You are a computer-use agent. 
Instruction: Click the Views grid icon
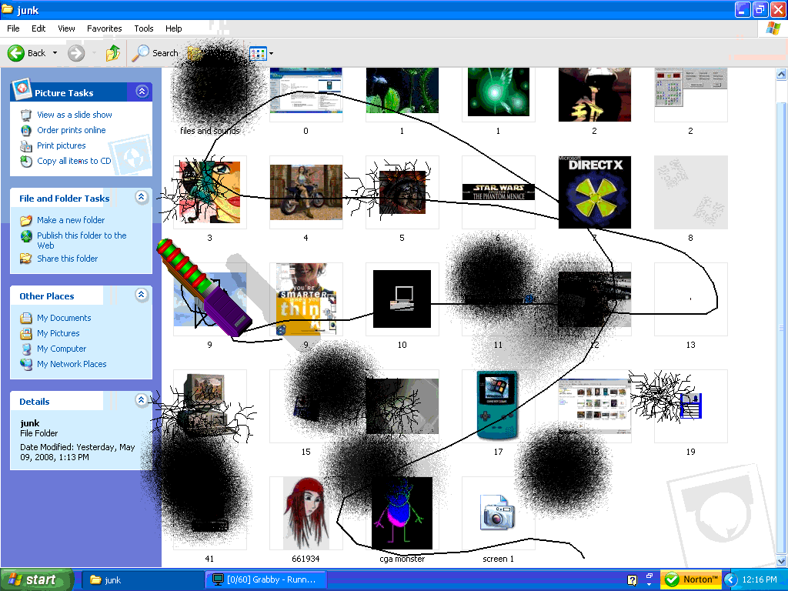[x=258, y=53]
